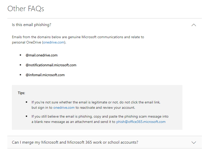Click the bullet before 'If you still believe'

click(27, 116)
